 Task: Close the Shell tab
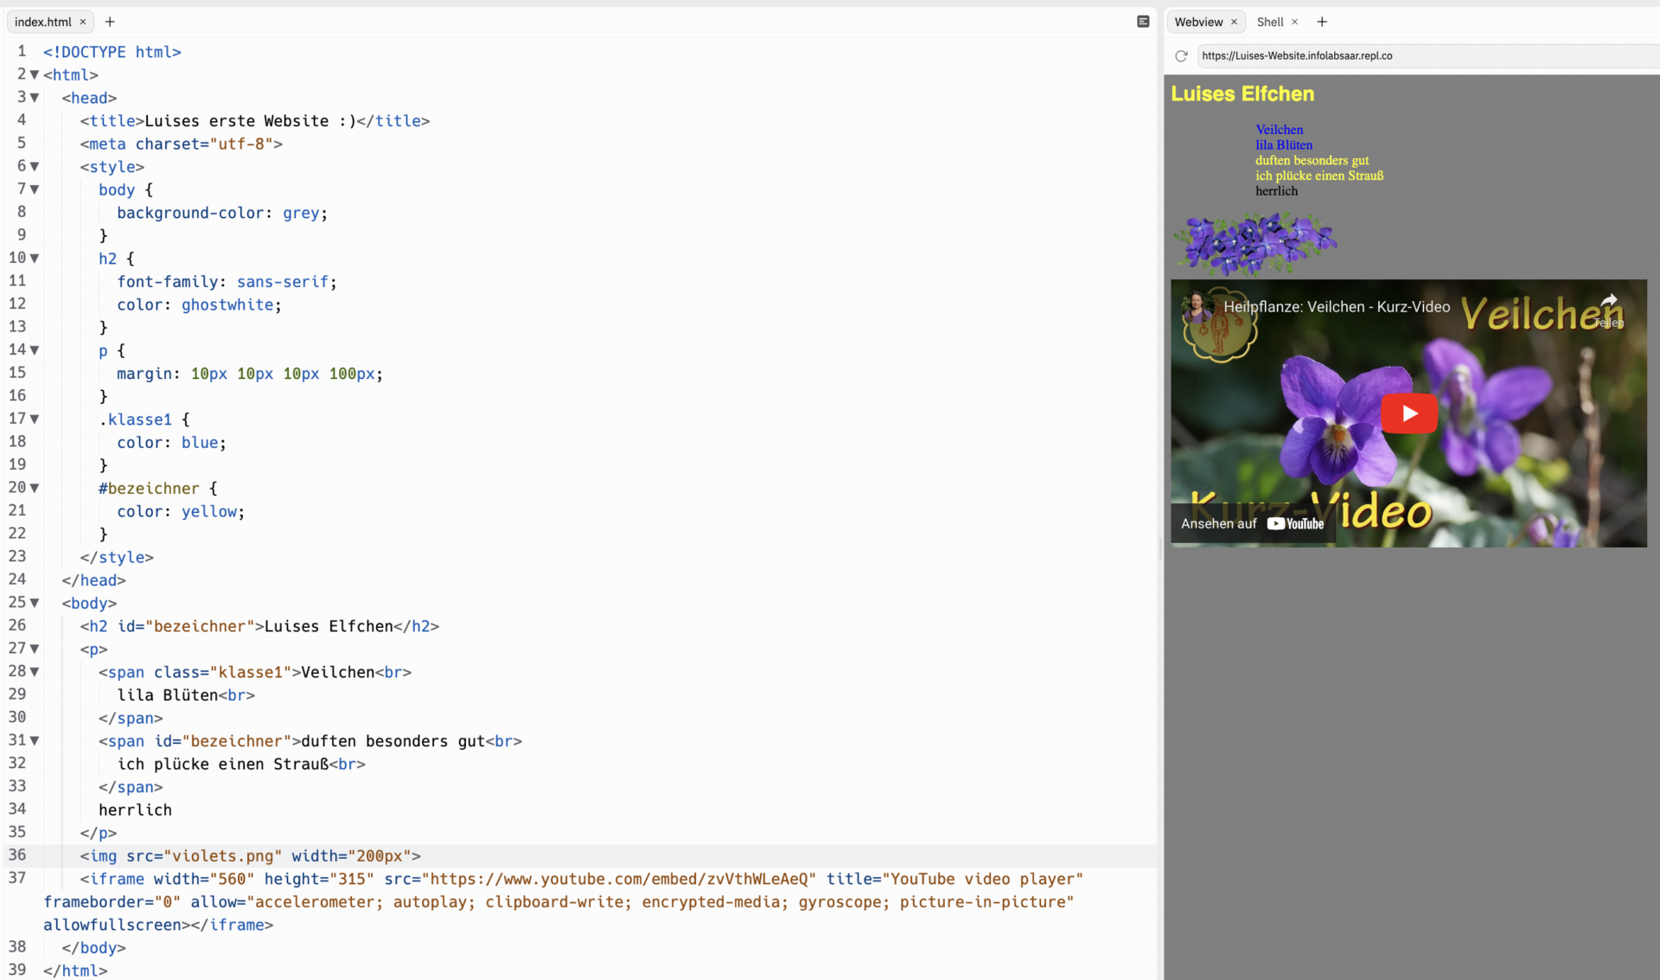click(1294, 22)
